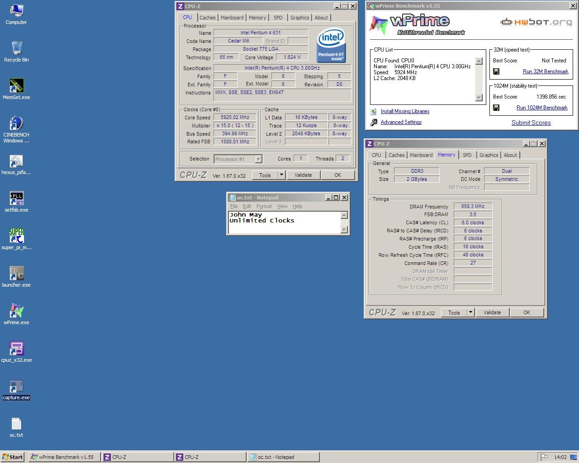Click the Intel Pentium 4 HT logo
579x463 pixels.
tap(331, 45)
